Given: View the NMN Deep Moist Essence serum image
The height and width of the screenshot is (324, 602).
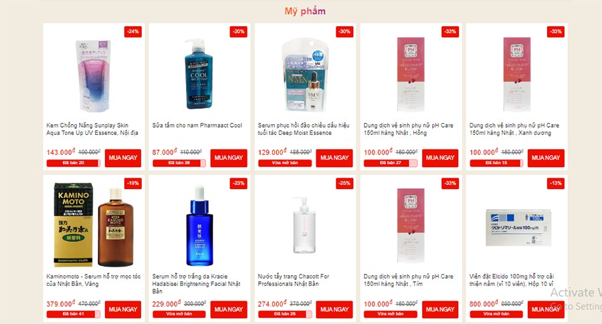Looking at the screenshot, I should coord(305,74).
